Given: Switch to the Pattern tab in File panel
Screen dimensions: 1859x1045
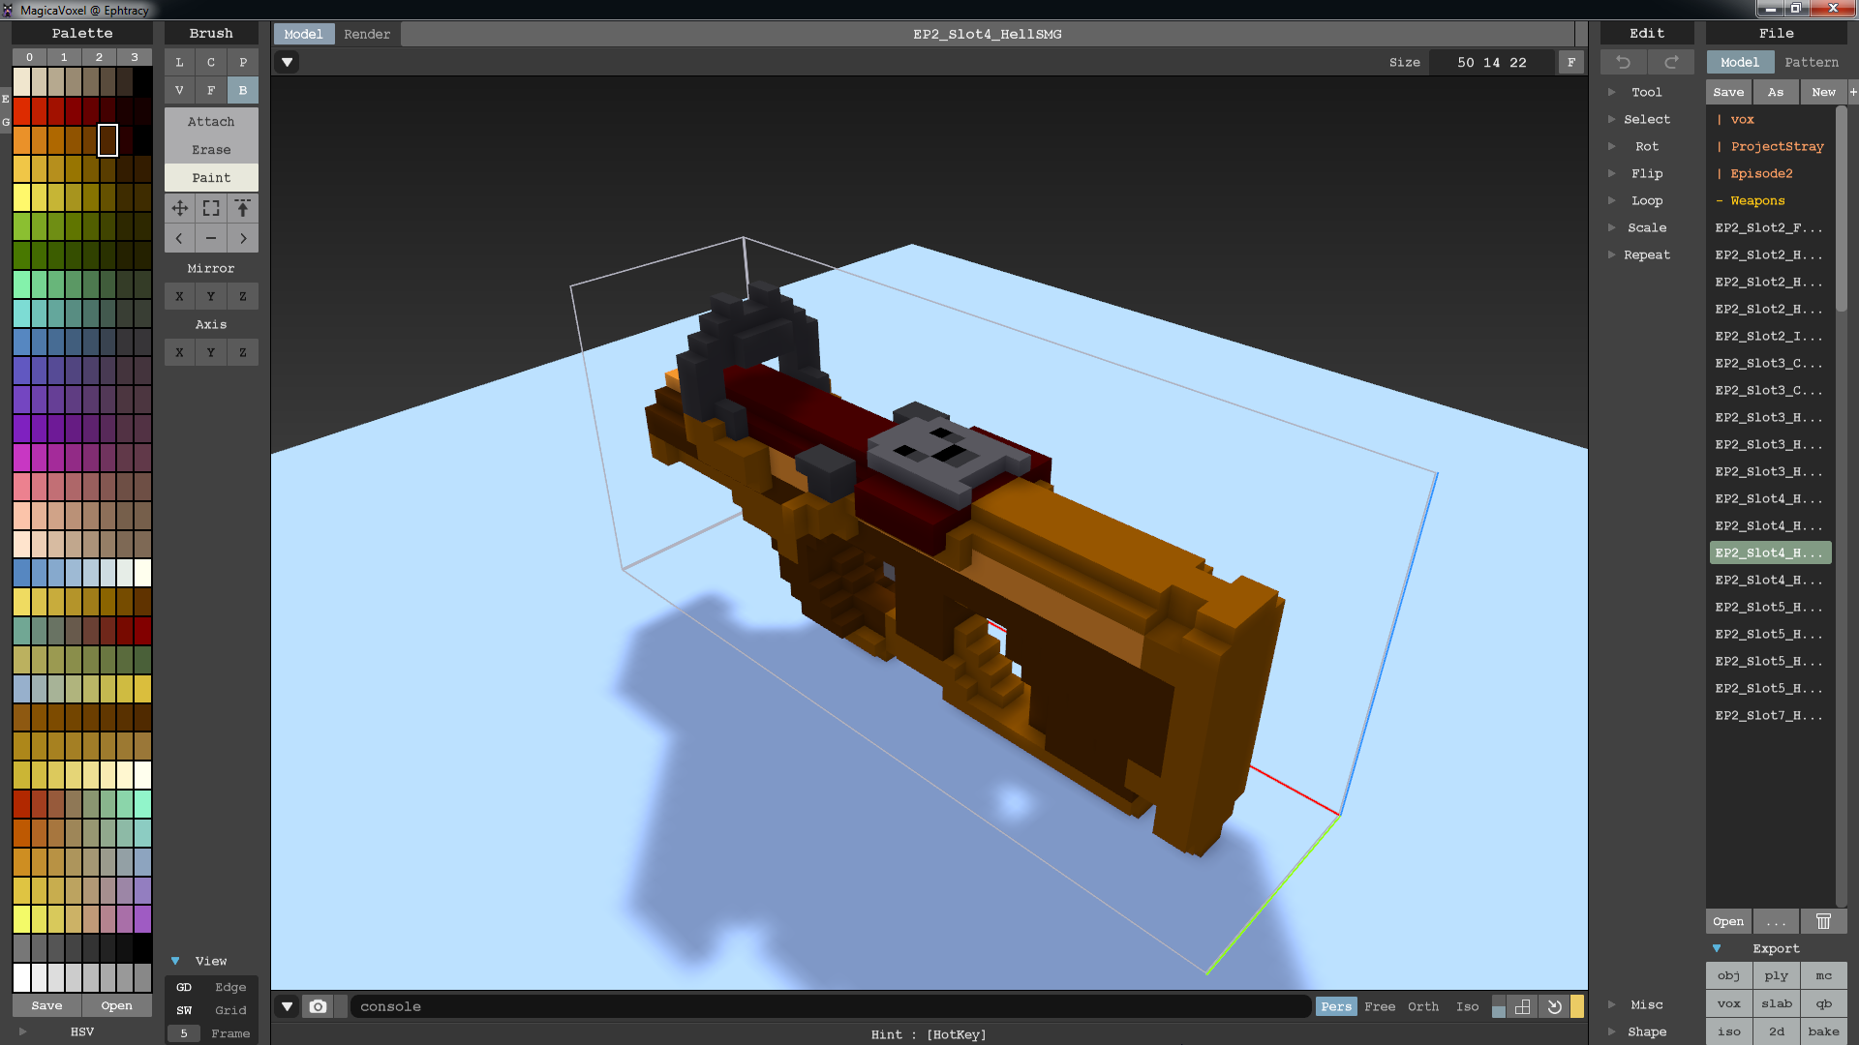Looking at the screenshot, I should point(1813,62).
